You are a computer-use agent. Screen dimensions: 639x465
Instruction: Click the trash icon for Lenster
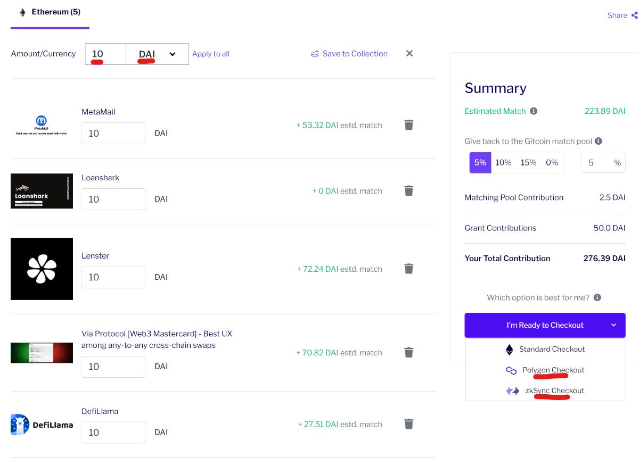tap(408, 269)
